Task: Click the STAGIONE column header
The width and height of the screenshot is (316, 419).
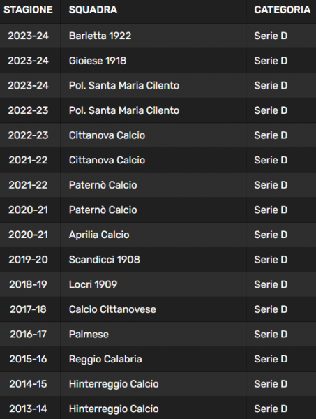Action: [28, 10]
